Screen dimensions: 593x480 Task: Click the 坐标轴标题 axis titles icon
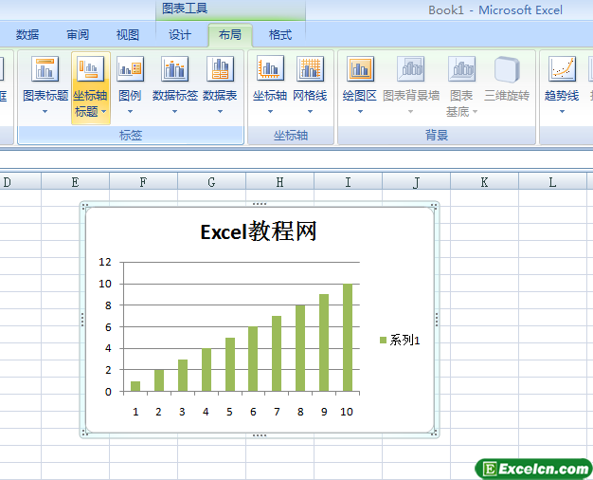(90, 69)
